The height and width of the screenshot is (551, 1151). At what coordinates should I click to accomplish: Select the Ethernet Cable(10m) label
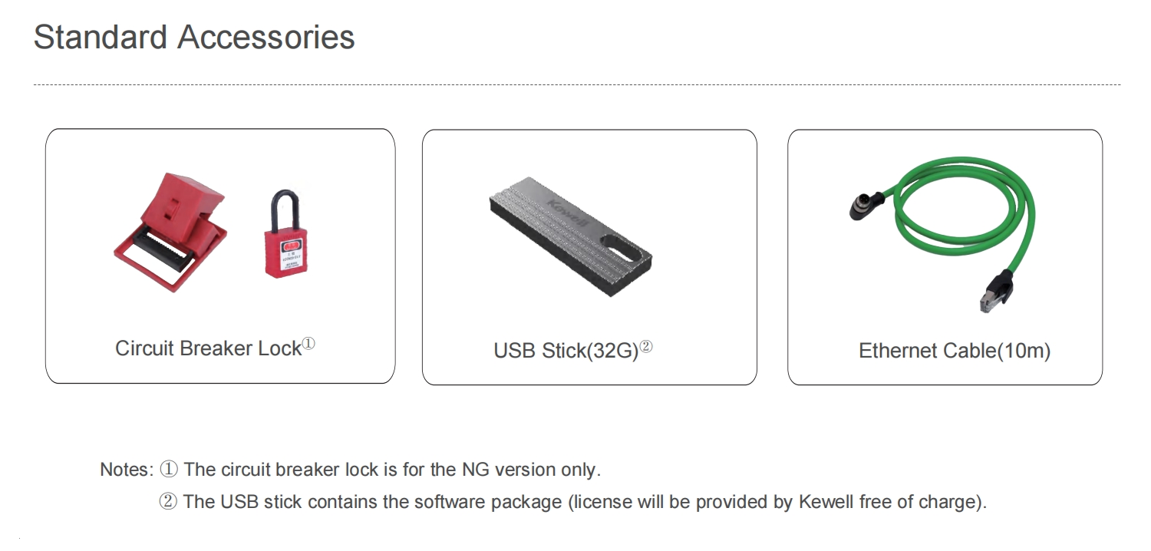[x=955, y=351]
